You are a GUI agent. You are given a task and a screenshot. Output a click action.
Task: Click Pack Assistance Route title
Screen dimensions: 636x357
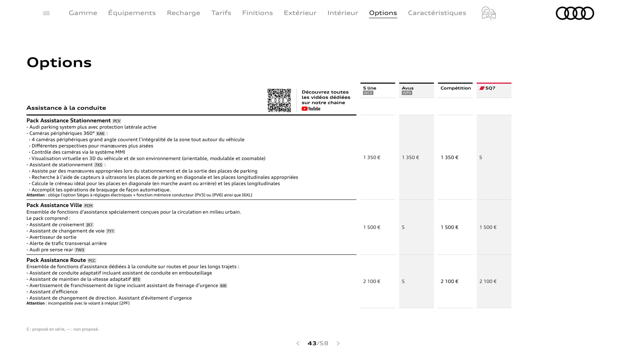click(56, 260)
